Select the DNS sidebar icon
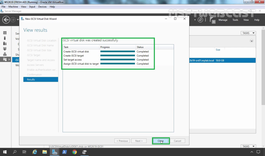Viewport: 265px width, 156px height. pos(5,54)
